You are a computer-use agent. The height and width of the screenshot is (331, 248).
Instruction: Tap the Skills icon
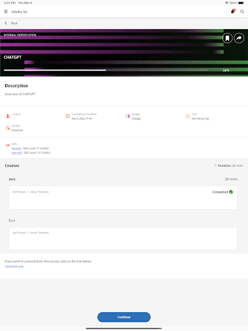[x=8, y=145]
